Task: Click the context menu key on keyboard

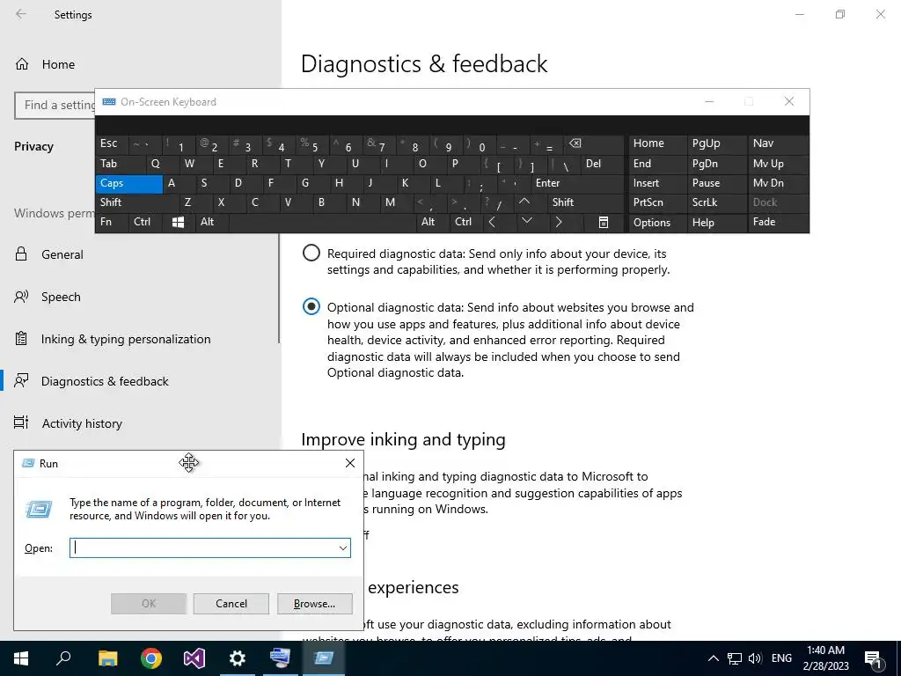Action: 604,223
